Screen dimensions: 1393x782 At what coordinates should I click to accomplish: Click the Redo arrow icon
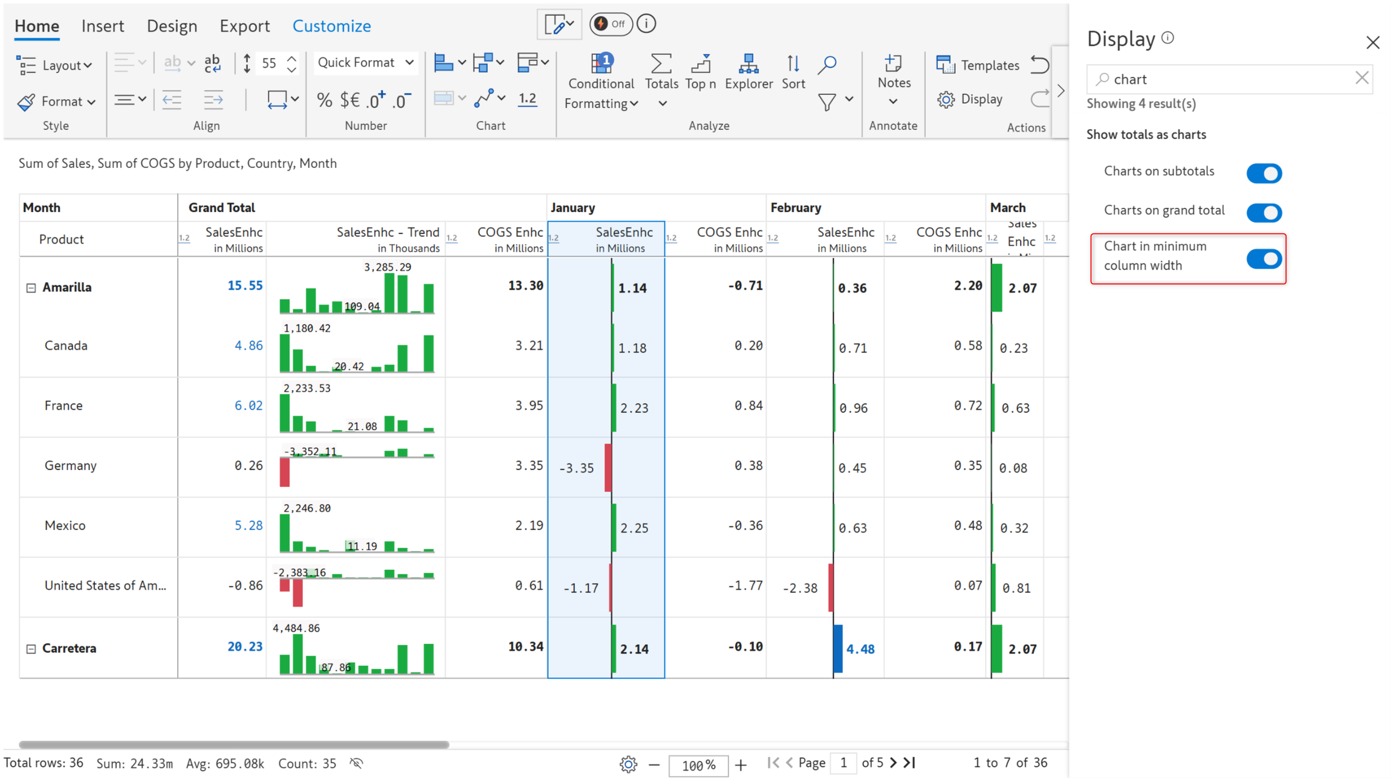[x=1040, y=99]
